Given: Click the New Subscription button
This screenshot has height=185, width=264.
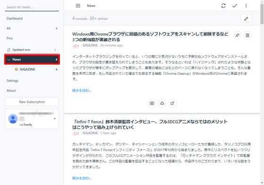Looking at the screenshot, I should pos(32,102).
